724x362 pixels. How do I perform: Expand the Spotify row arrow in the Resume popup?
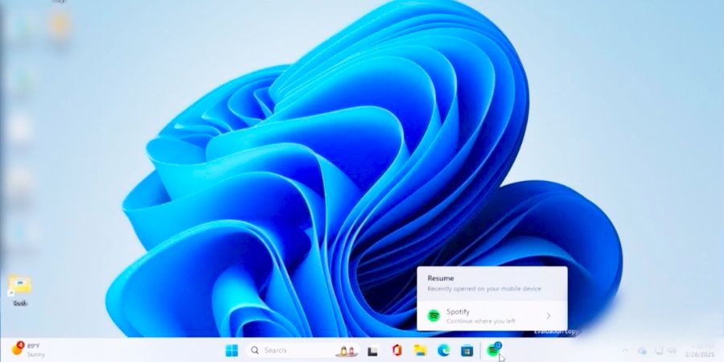tap(548, 315)
